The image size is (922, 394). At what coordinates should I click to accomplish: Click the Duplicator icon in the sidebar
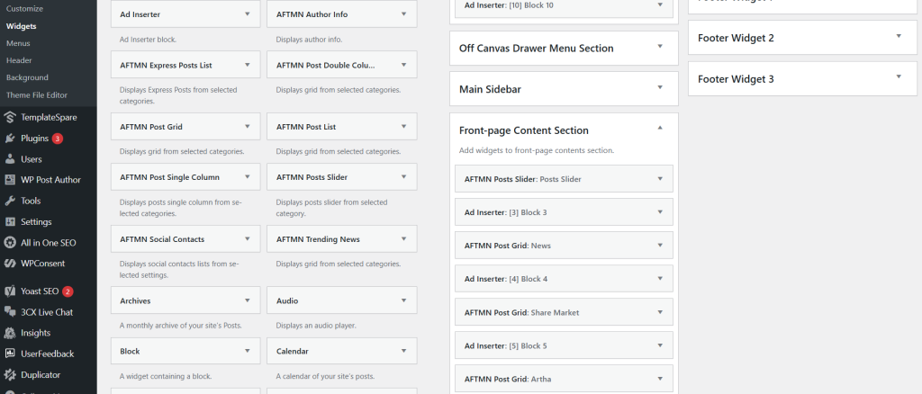point(10,374)
